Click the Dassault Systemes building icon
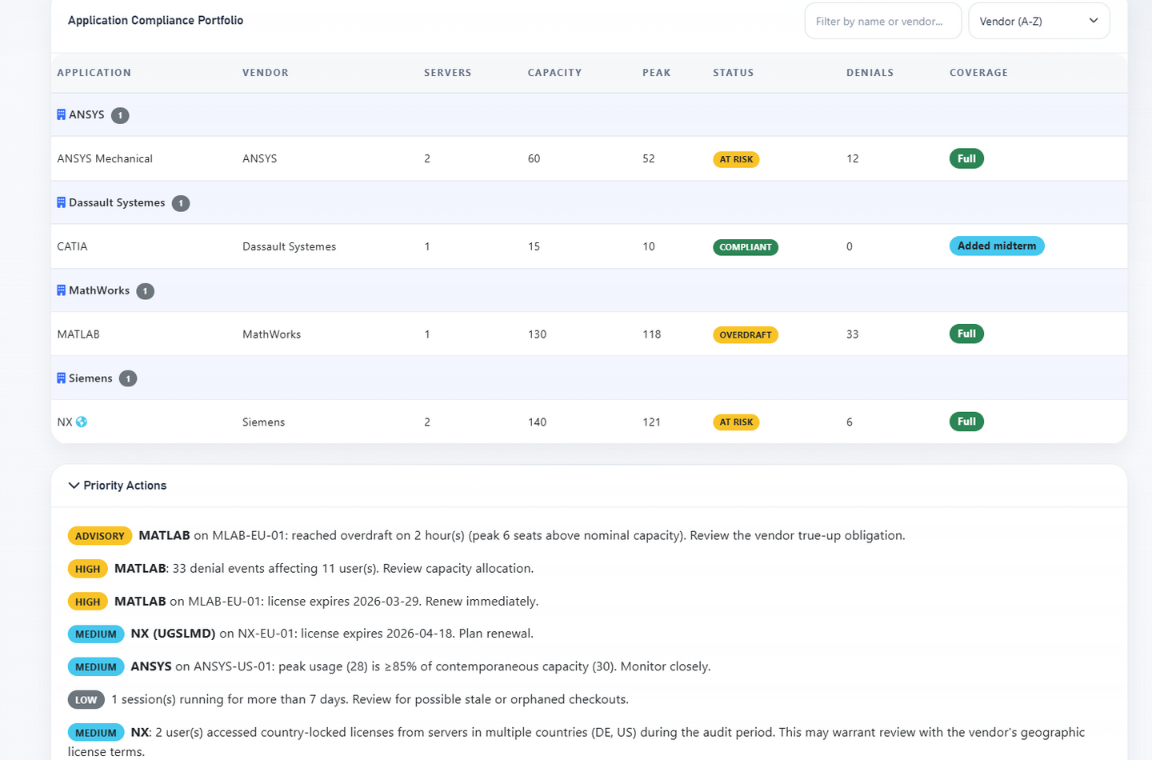This screenshot has width=1152, height=760. tap(61, 202)
